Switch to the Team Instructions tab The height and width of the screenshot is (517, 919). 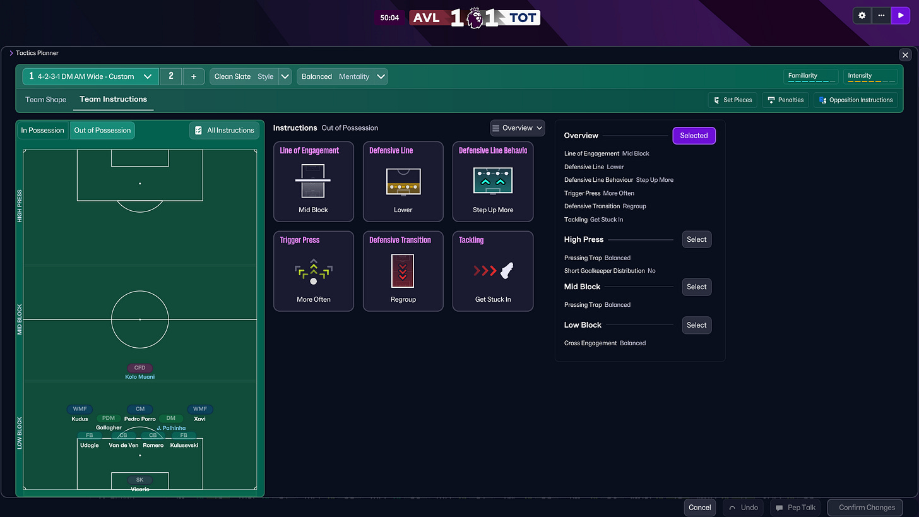click(114, 99)
